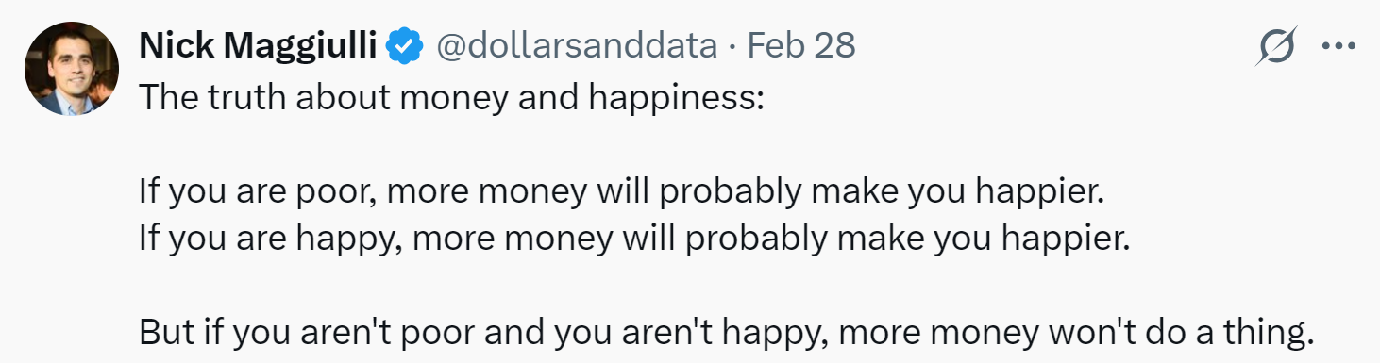Image resolution: width=1380 pixels, height=363 pixels.
Task: Click the line 'The truth about money and happiness:'
Action: [x=448, y=97]
